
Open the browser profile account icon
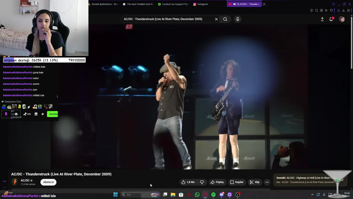(338, 11)
